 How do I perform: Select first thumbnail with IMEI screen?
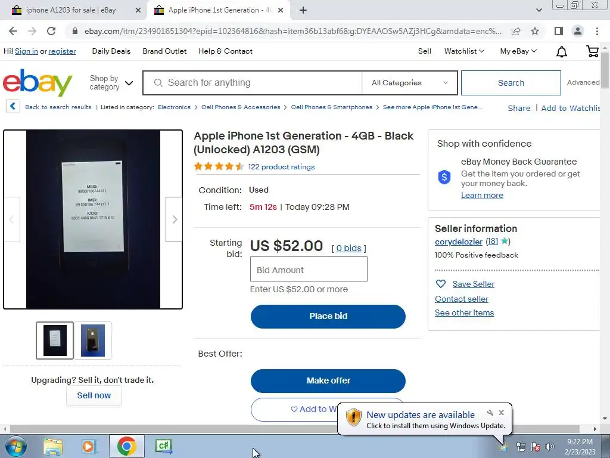coord(55,341)
